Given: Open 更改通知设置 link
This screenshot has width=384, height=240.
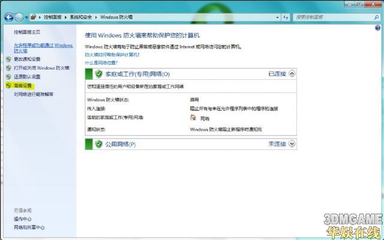Looking at the screenshot, I should pos(27,59).
